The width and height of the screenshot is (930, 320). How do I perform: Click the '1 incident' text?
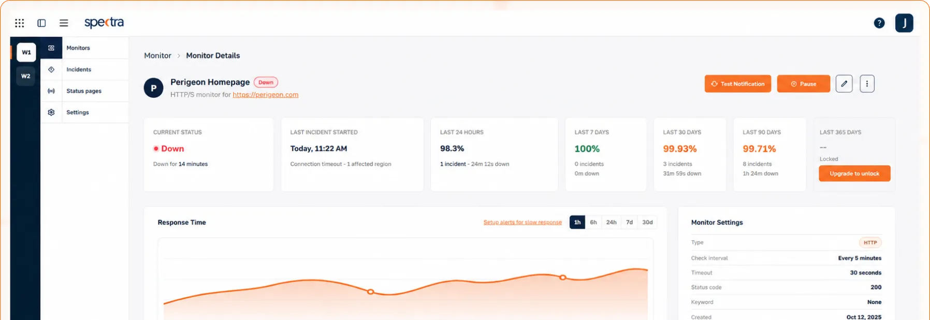pyautogui.click(x=453, y=164)
